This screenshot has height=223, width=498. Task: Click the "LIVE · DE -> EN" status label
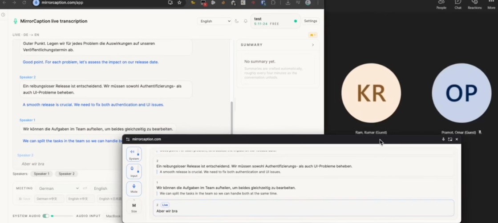(26, 35)
